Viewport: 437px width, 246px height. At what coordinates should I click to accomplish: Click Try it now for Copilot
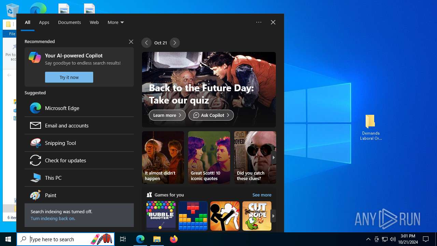(x=69, y=77)
